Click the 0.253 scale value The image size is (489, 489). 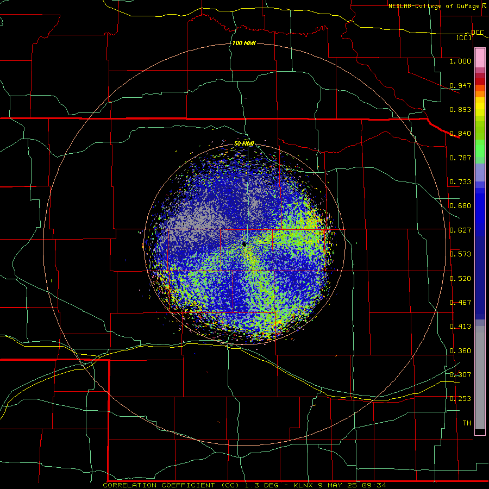coord(460,399)
